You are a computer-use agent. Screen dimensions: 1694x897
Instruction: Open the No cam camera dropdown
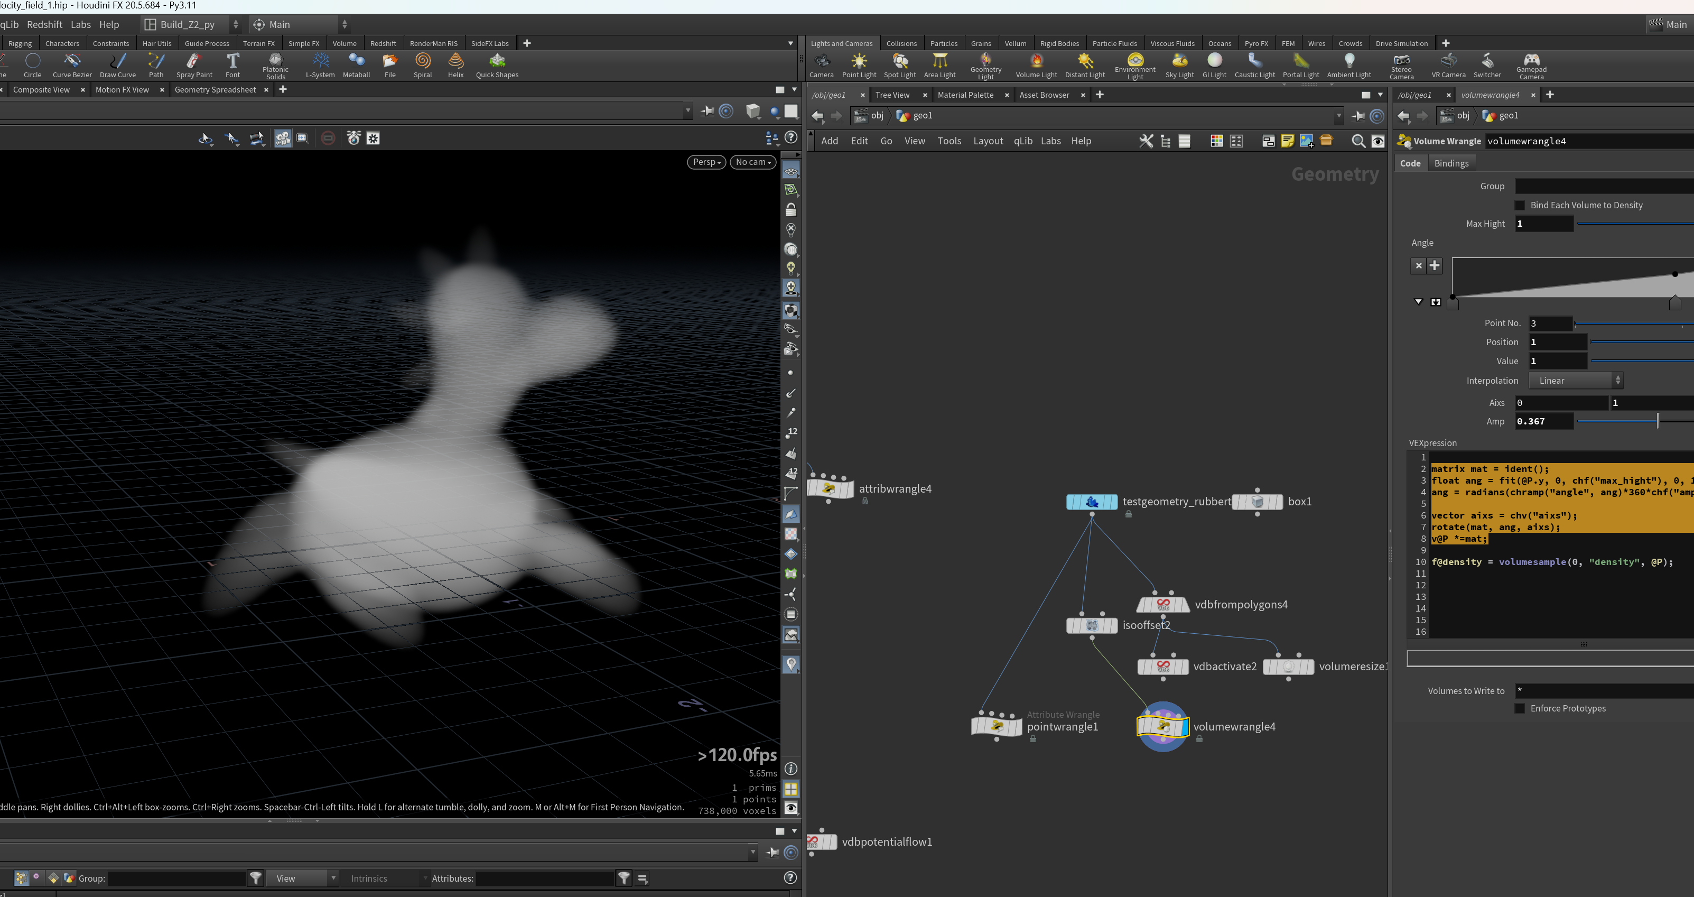click(753, 162)
